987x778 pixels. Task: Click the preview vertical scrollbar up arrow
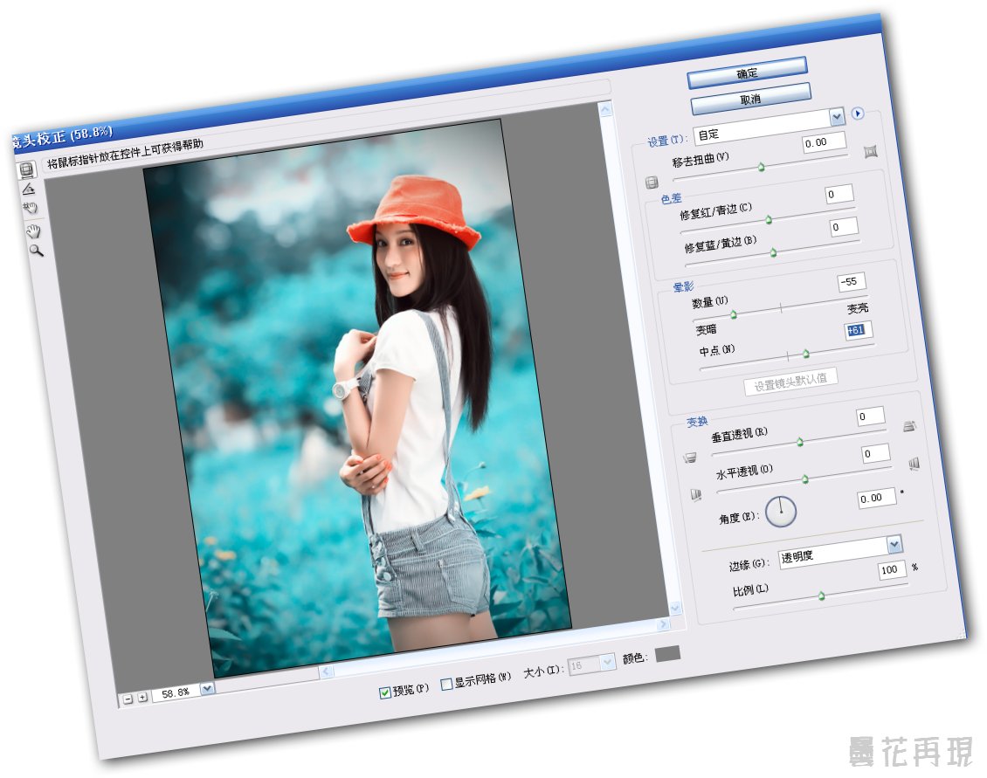[x=605, y=109]
